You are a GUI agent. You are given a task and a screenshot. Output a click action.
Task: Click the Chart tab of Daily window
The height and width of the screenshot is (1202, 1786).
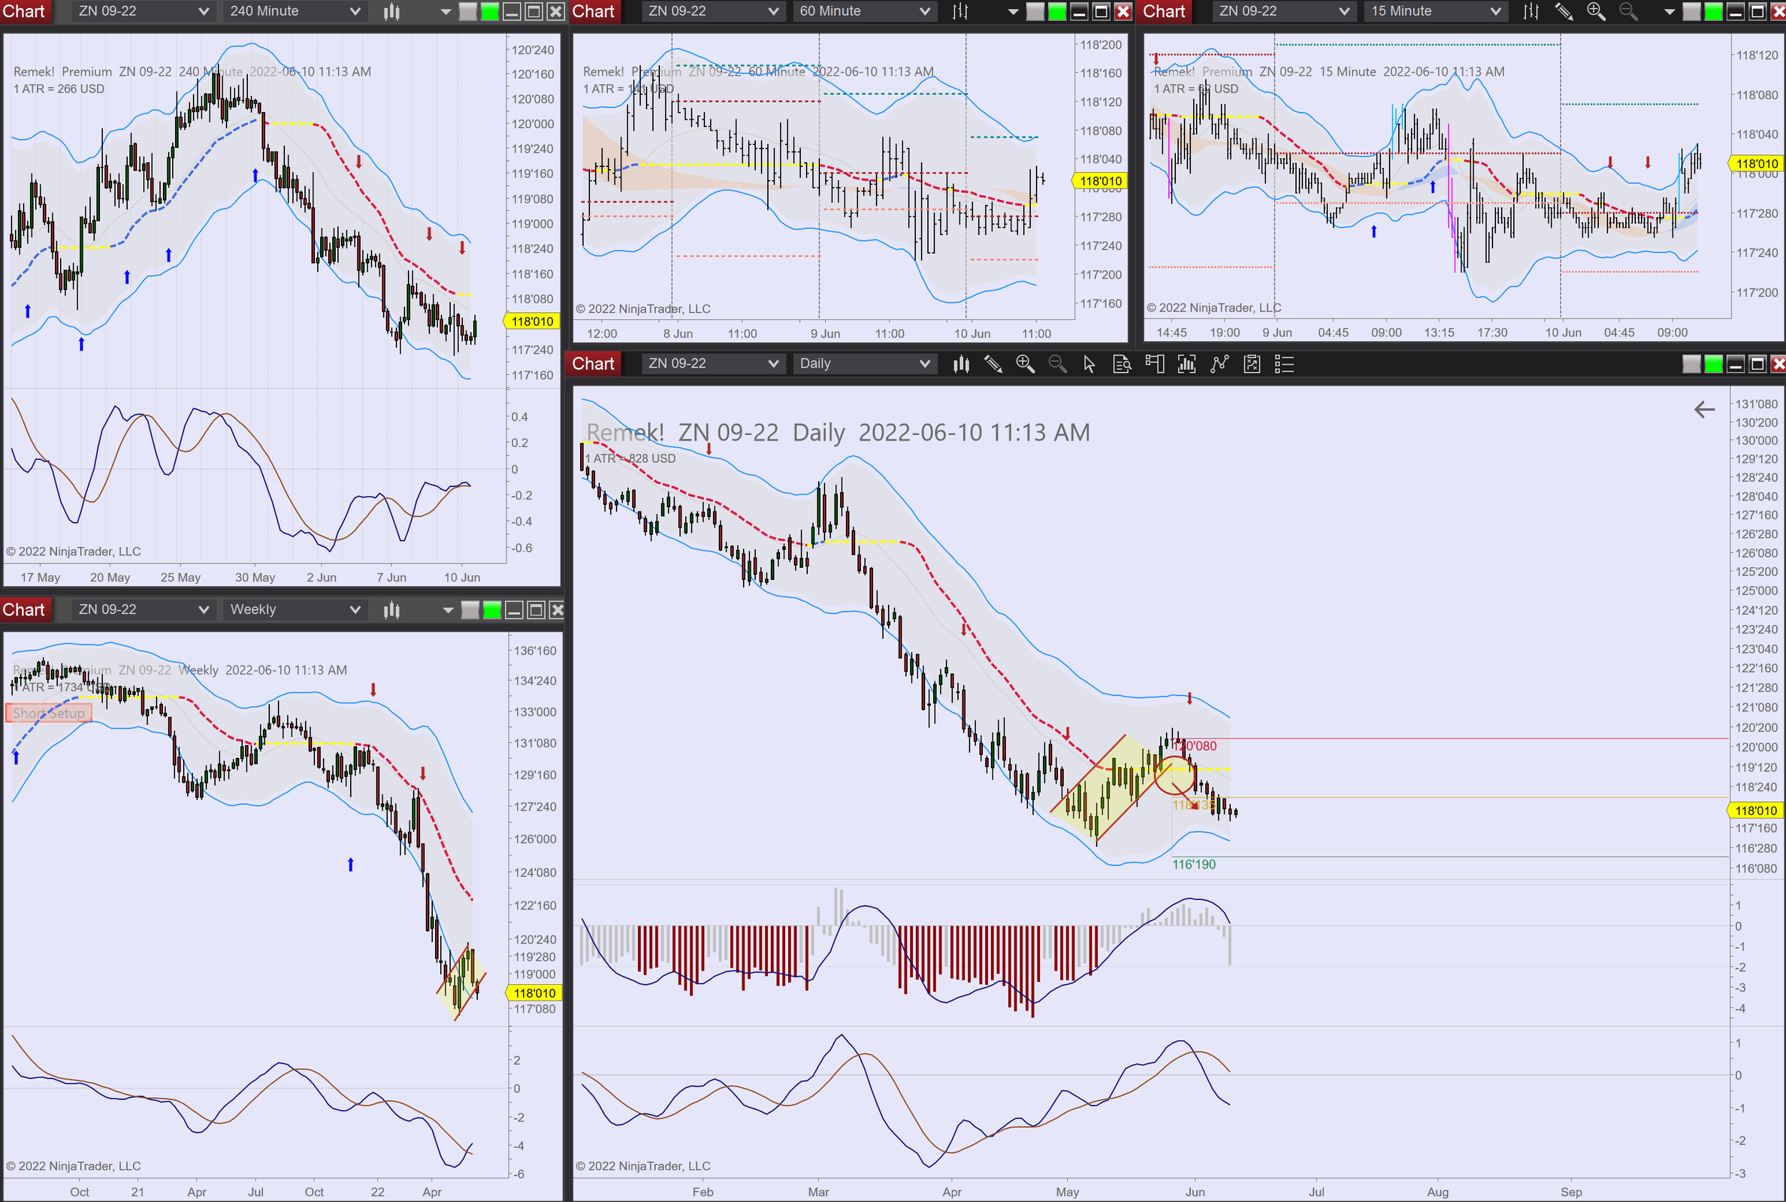pyautogui.click(x=593, y=364)
